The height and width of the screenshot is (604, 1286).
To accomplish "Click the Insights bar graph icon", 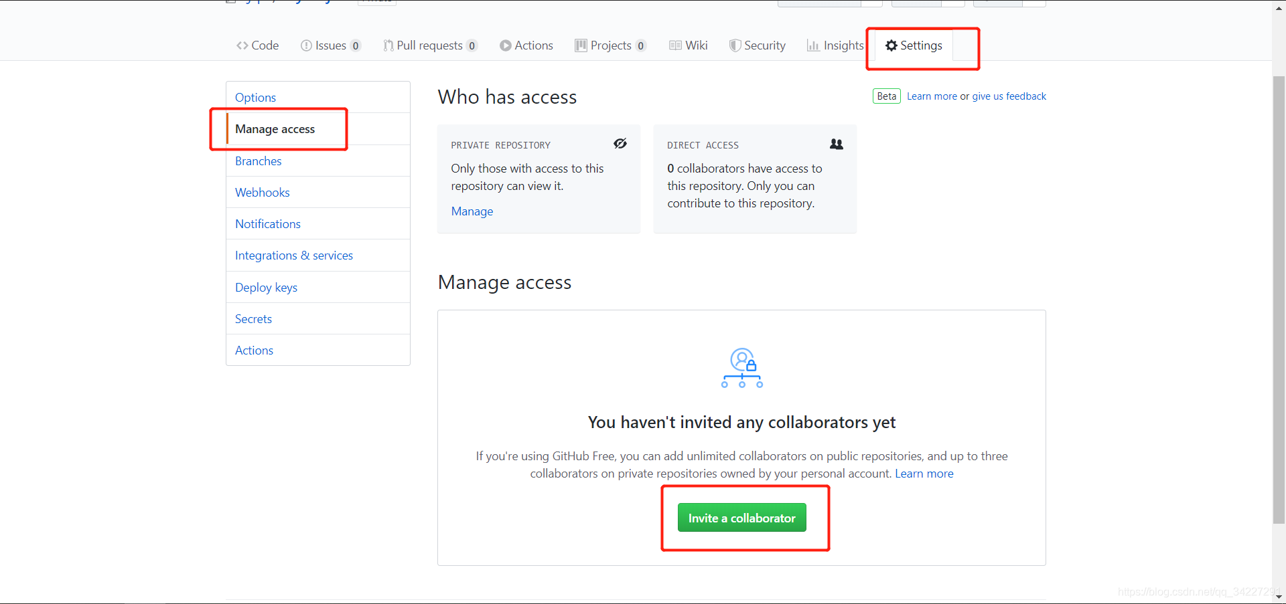I will point(813,45).
